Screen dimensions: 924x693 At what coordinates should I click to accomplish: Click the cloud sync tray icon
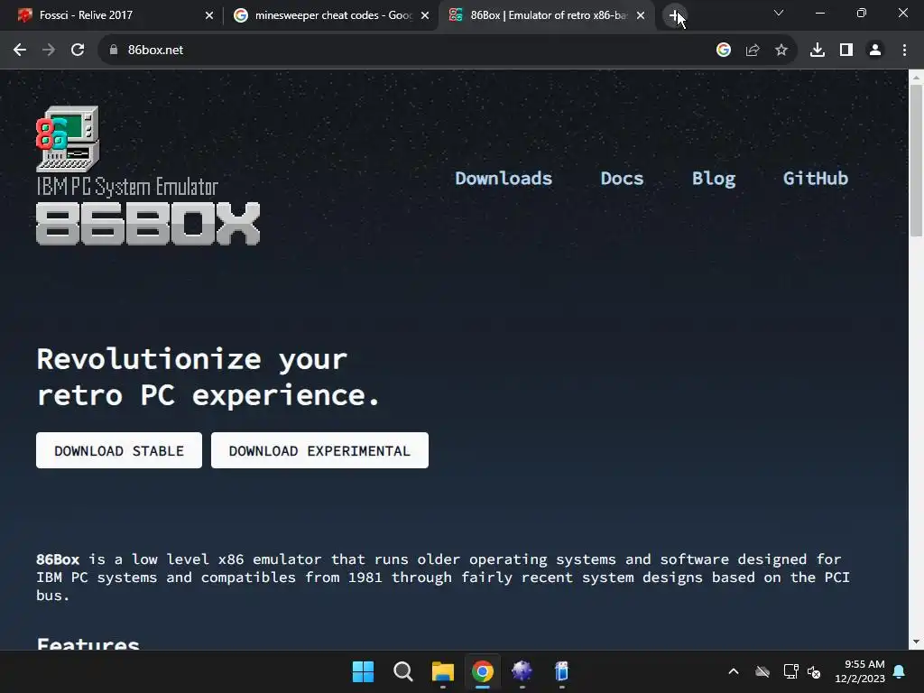tap(762, 671)
